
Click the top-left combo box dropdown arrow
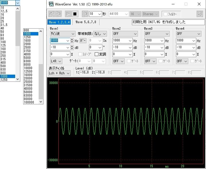[x=18, y=3]
